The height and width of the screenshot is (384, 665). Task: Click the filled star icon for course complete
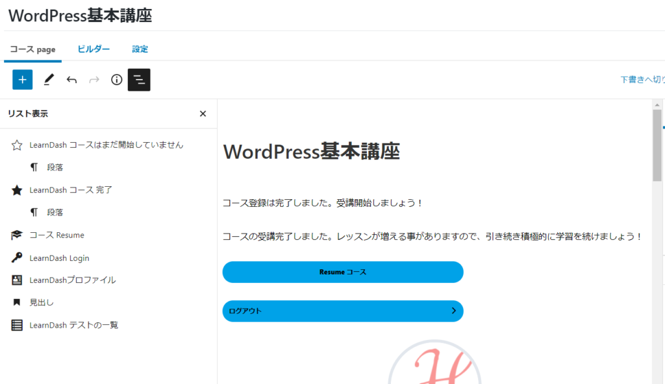(17, 190)
